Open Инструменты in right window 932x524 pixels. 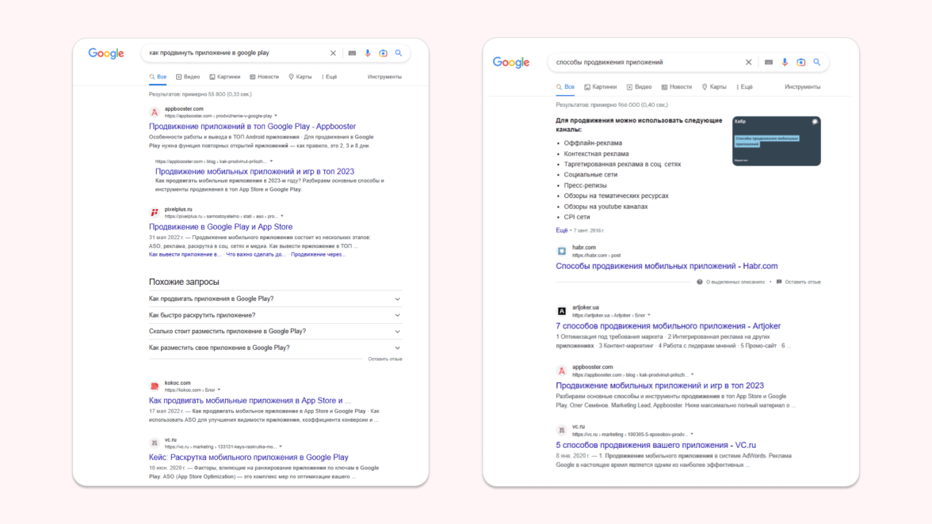click(x=802, y=86)
